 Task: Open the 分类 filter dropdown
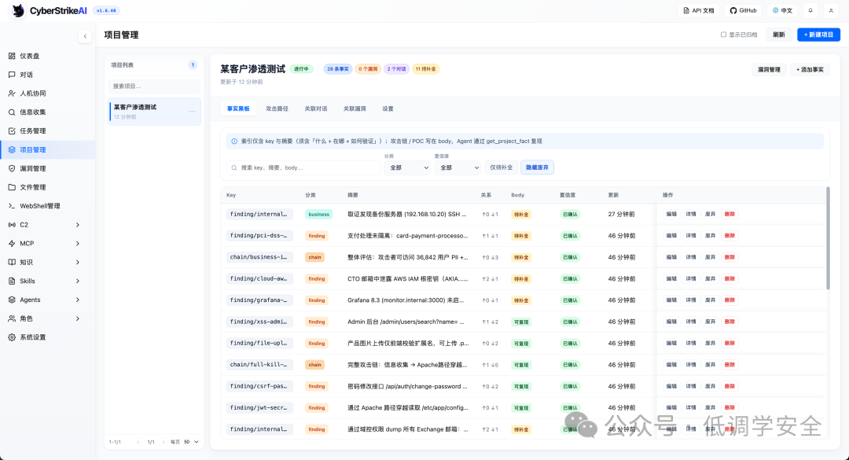[407, 167]
